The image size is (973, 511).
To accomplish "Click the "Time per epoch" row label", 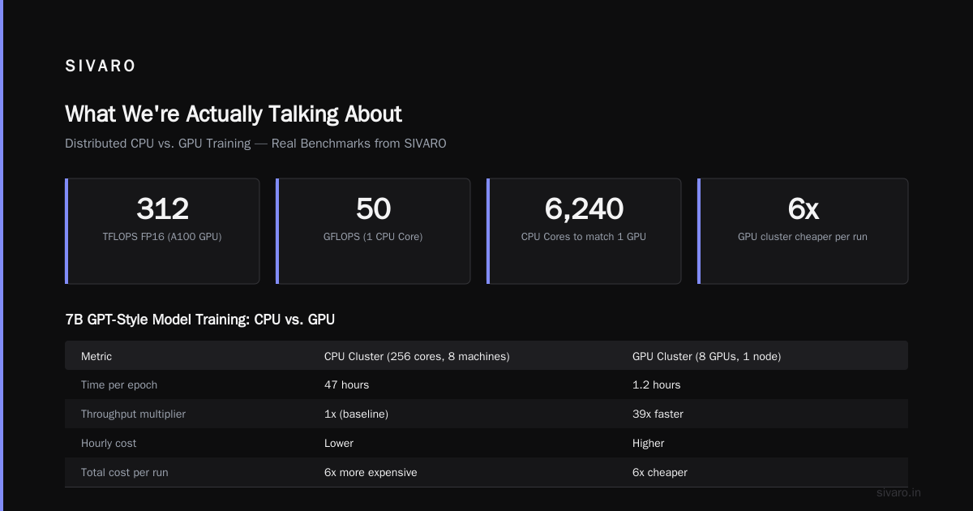I will click(119, 385).
